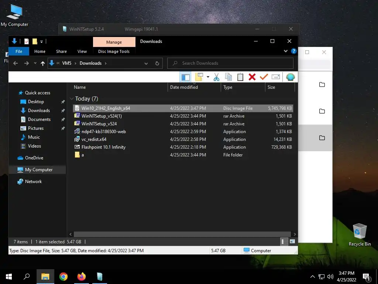Sort by the Type column header
Viewport: 378px width, 284px height.
tap(243, 87)
